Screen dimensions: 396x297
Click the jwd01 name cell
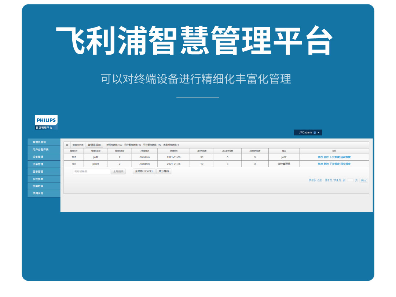click(96, 164)
